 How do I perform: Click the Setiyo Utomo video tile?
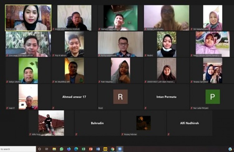(x=28, y=71)
